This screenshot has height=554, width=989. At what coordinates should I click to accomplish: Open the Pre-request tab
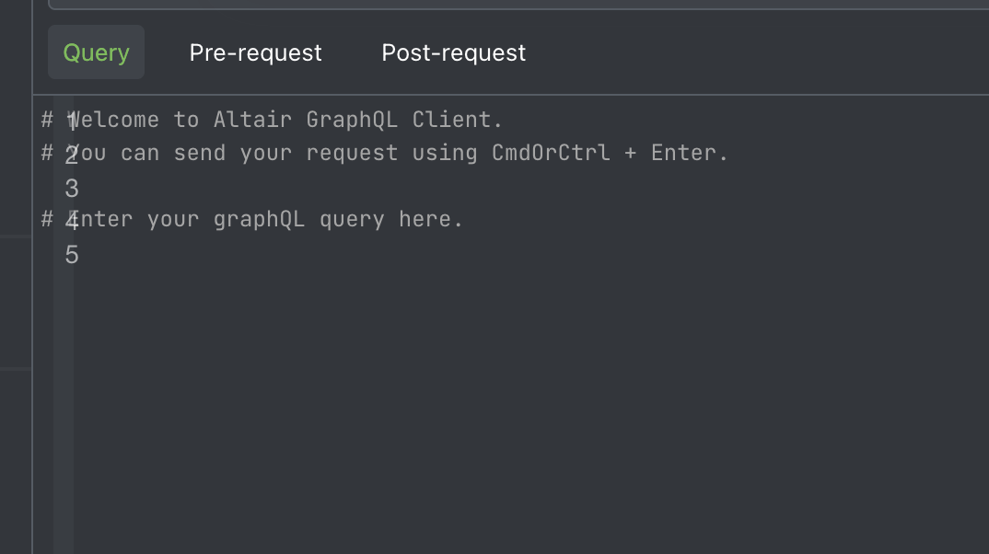tap(255, 52)
